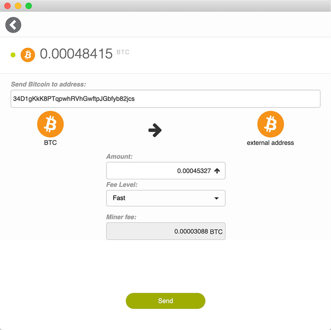Maximize the window with green button

29,6
